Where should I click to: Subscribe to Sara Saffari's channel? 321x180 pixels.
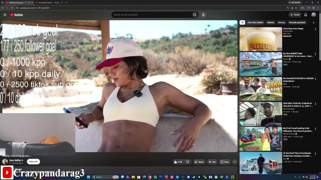[x=33, y=161]
